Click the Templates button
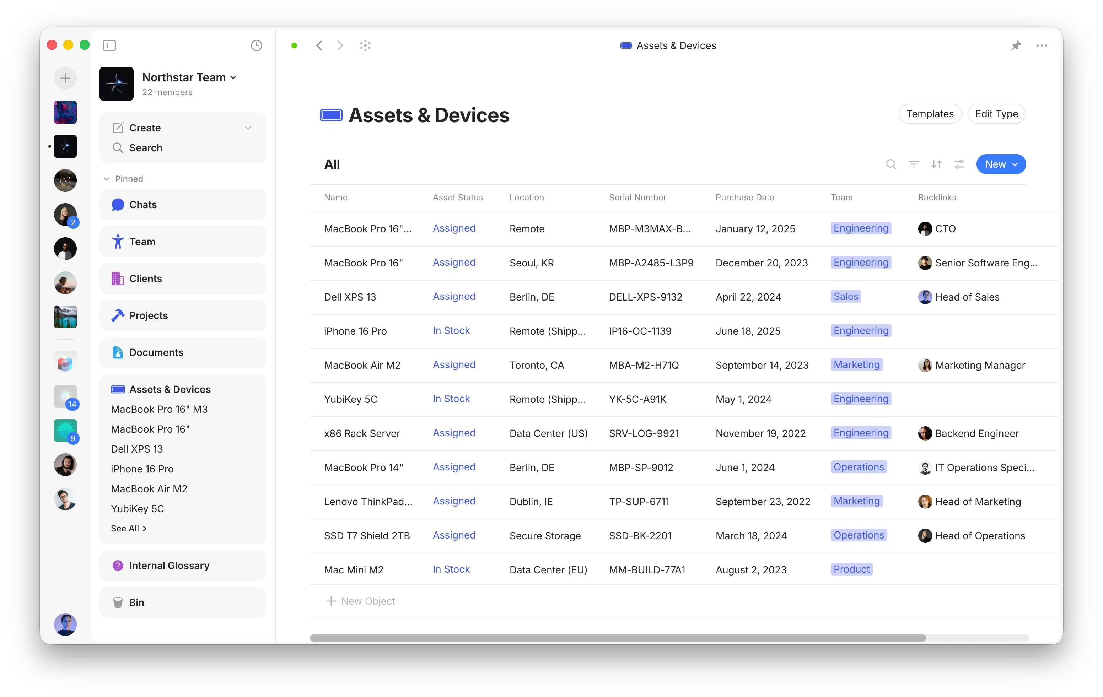The width and height of the screenshot is (1103, 697). (929, 114)
